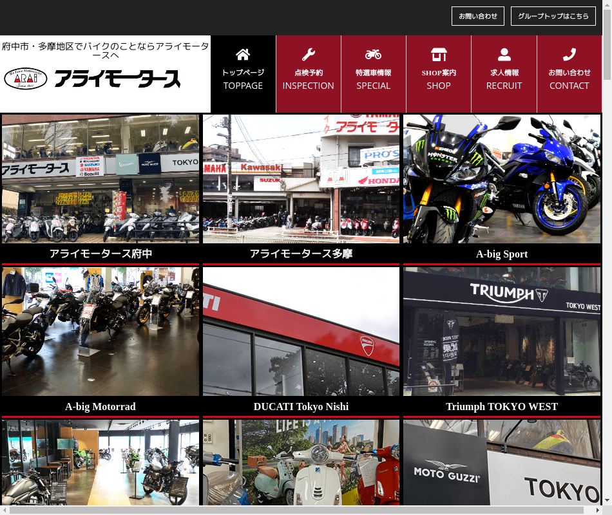Select the Moto Guzzi Tokyo sign photo
Screen dimensions: 612x515
click(x=502, y=463)
